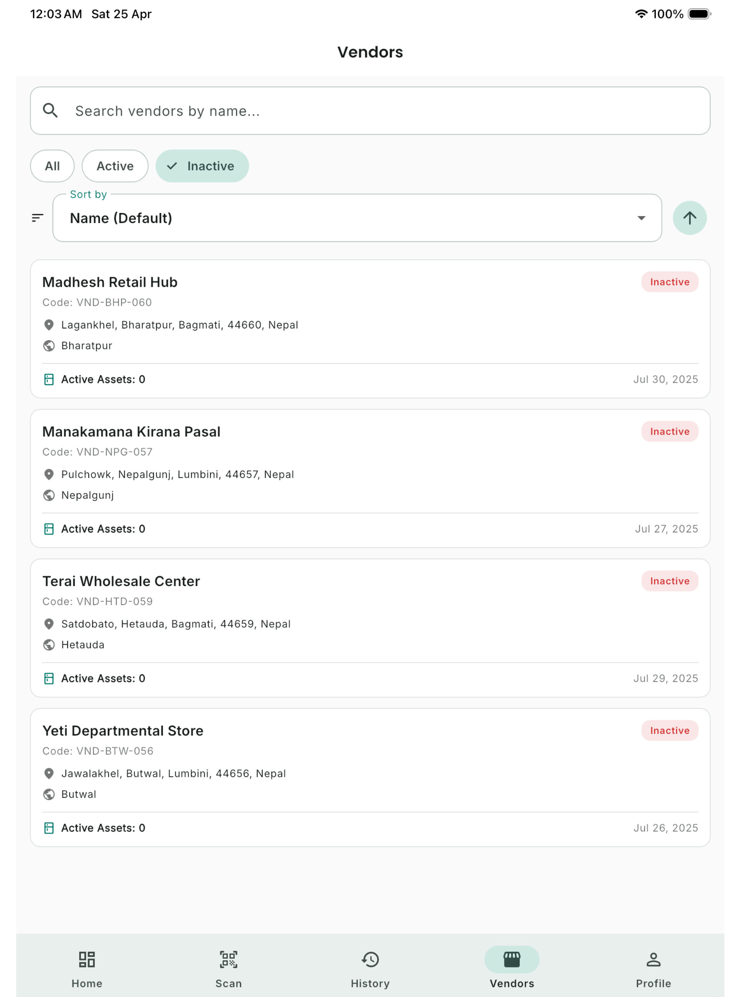Image resolution: width=747 pixels, height=997 pixels.
Task: Click the date Jul 29, 2025
Action: click(x=665, y=678)
